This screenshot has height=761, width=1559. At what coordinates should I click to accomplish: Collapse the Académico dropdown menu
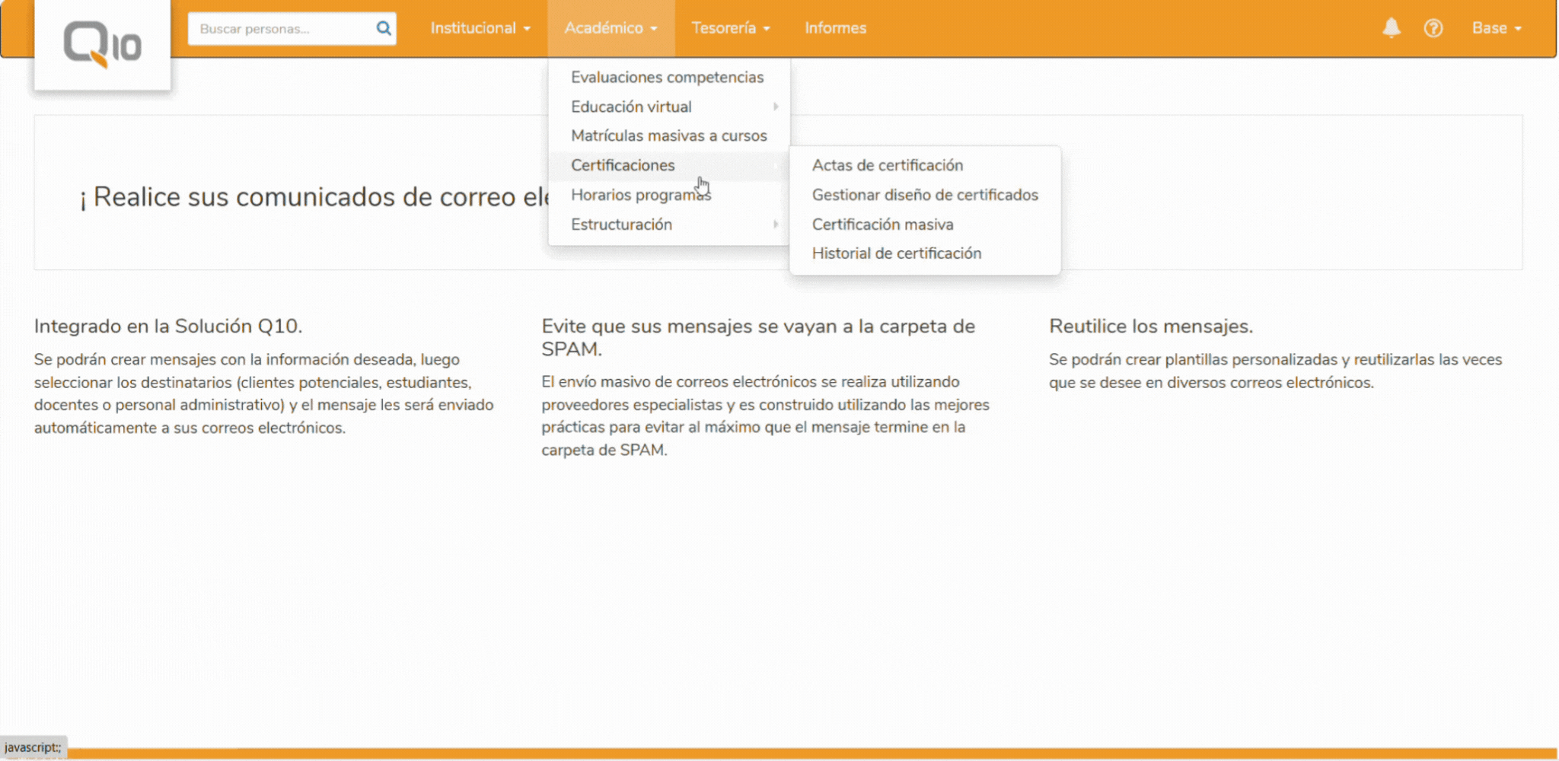[x=611, y=28]
